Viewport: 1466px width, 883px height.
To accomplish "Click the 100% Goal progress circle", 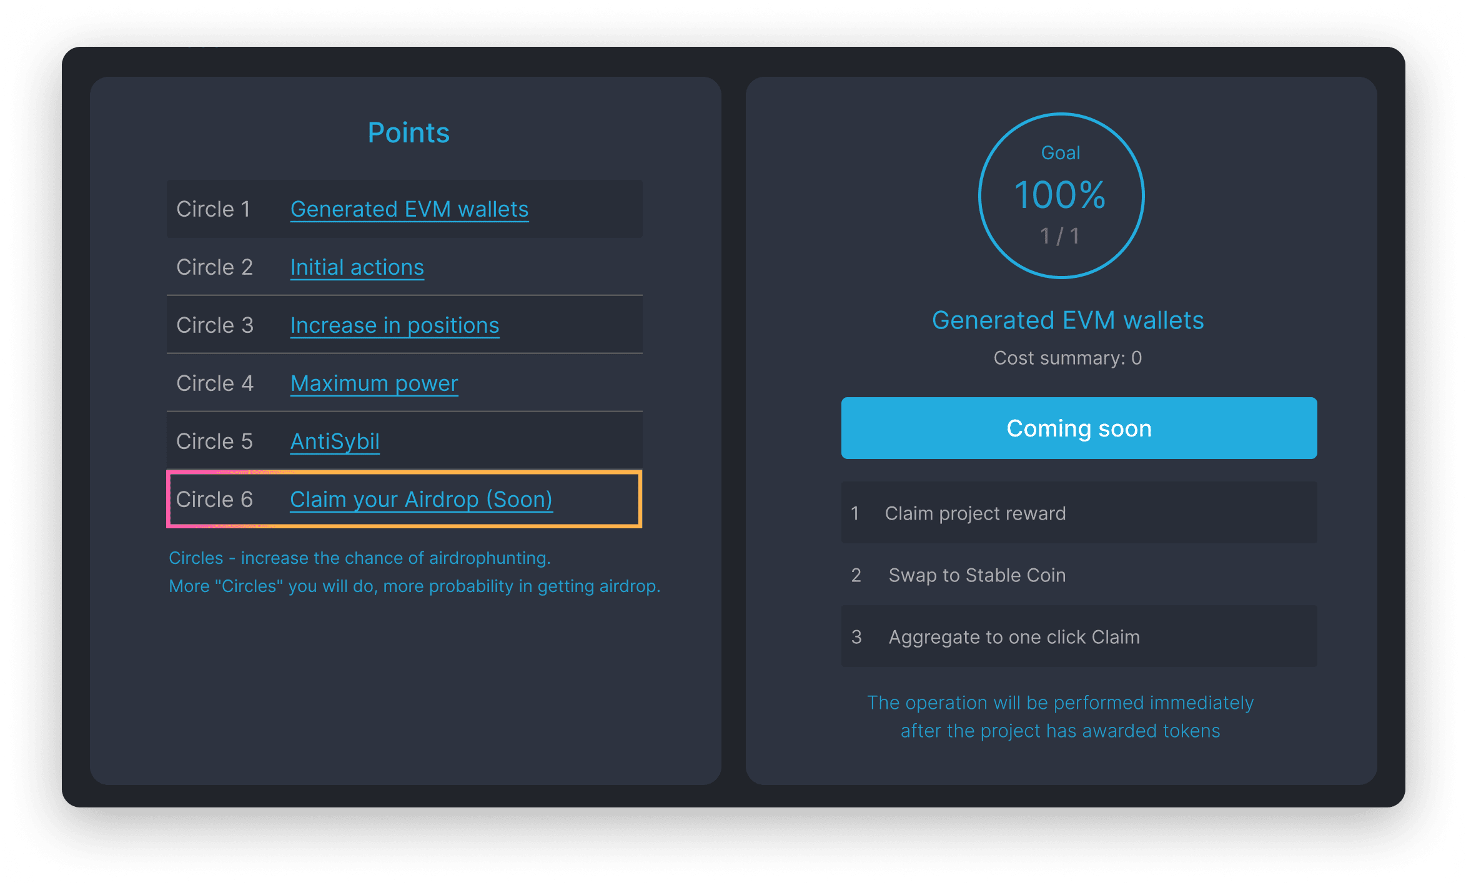I will click(x=1061, y=195).
